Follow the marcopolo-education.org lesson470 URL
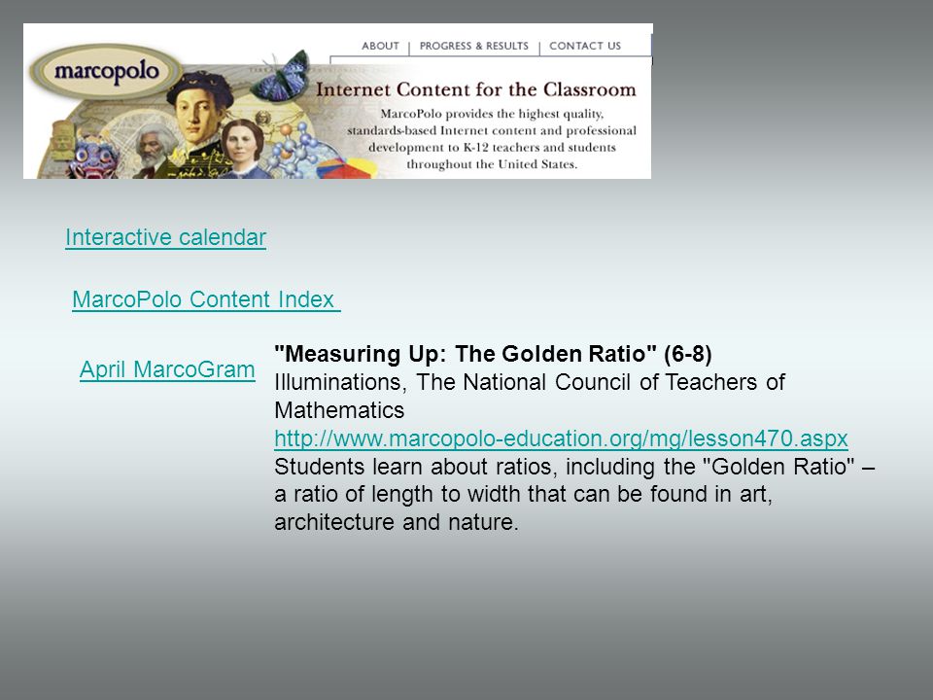 561,438
